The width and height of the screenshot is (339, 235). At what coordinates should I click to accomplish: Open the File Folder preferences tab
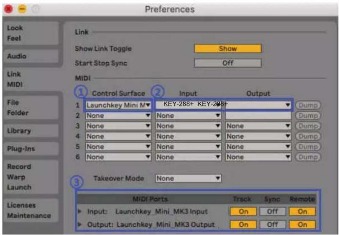pyautogui.click(x=31, y=107)
